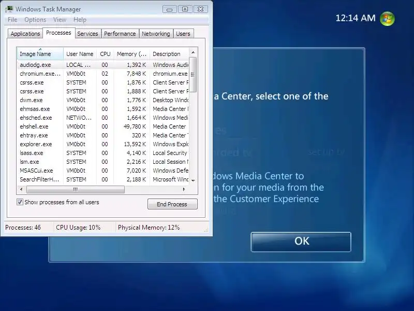Click the 12:14 AM clock in Media Center
The height and width of the screenshot is (311, 414).
click(x=356, y=18)
